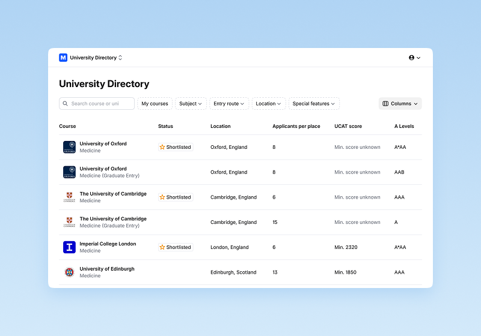Click the Edinburgh, Scotland location cell
Screen dimensions: 481x336
[233, 272]
